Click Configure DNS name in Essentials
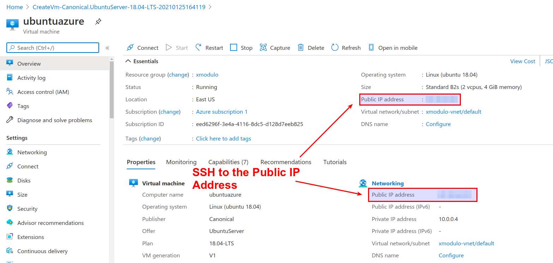Viewport: 553px width, 263px height. [438, 124]
